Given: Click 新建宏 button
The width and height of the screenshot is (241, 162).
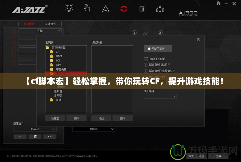Looking at the screenshot, I should click(x=55, y=118).
